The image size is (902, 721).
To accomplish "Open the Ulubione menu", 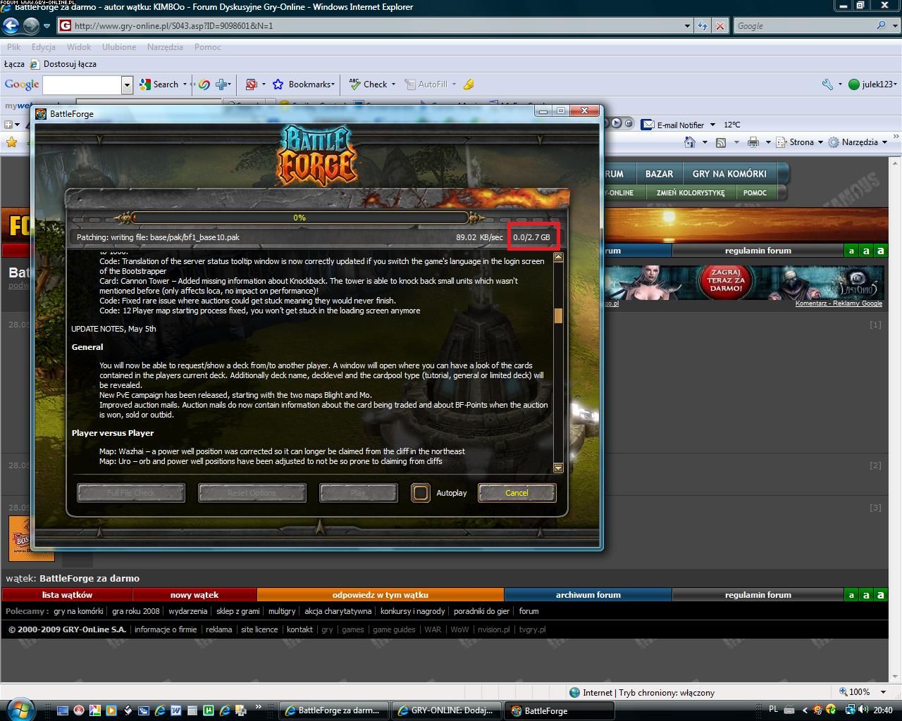I will tap(119, 47).
